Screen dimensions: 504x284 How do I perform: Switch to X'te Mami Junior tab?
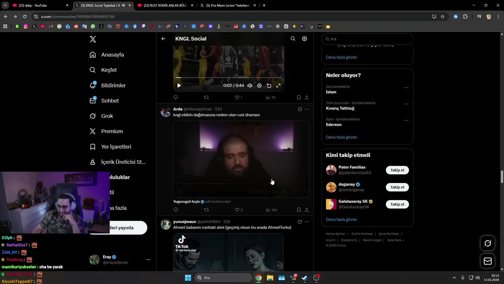pyautogui.click(x=228, y=5)
